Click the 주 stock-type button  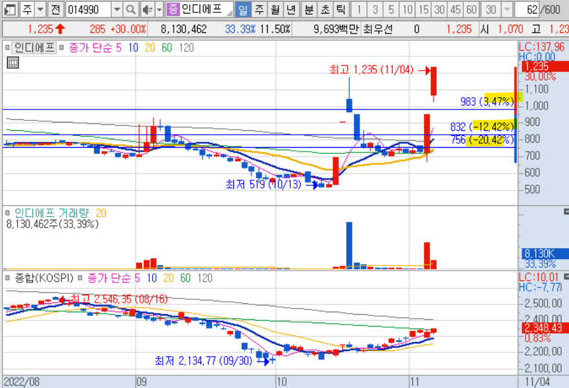pyautogui.click(x=28, y=10)
